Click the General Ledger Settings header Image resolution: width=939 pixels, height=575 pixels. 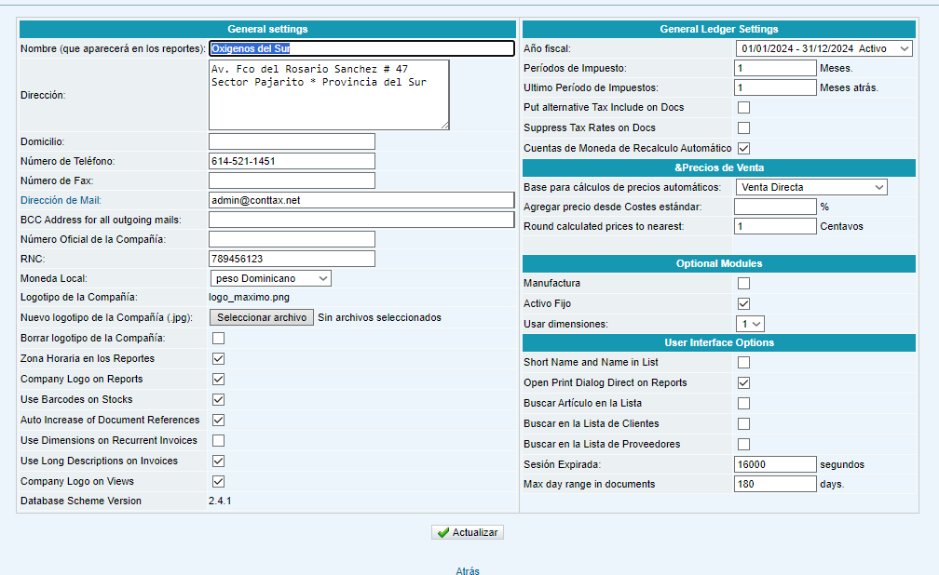pyautogui.click(x=718, y=29)
